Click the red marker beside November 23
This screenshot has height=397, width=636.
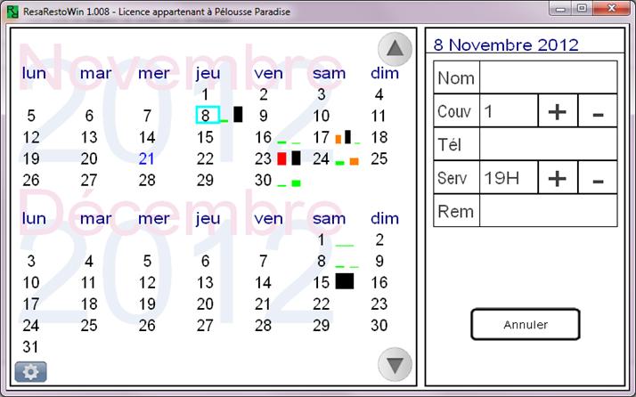click(281, 158)
